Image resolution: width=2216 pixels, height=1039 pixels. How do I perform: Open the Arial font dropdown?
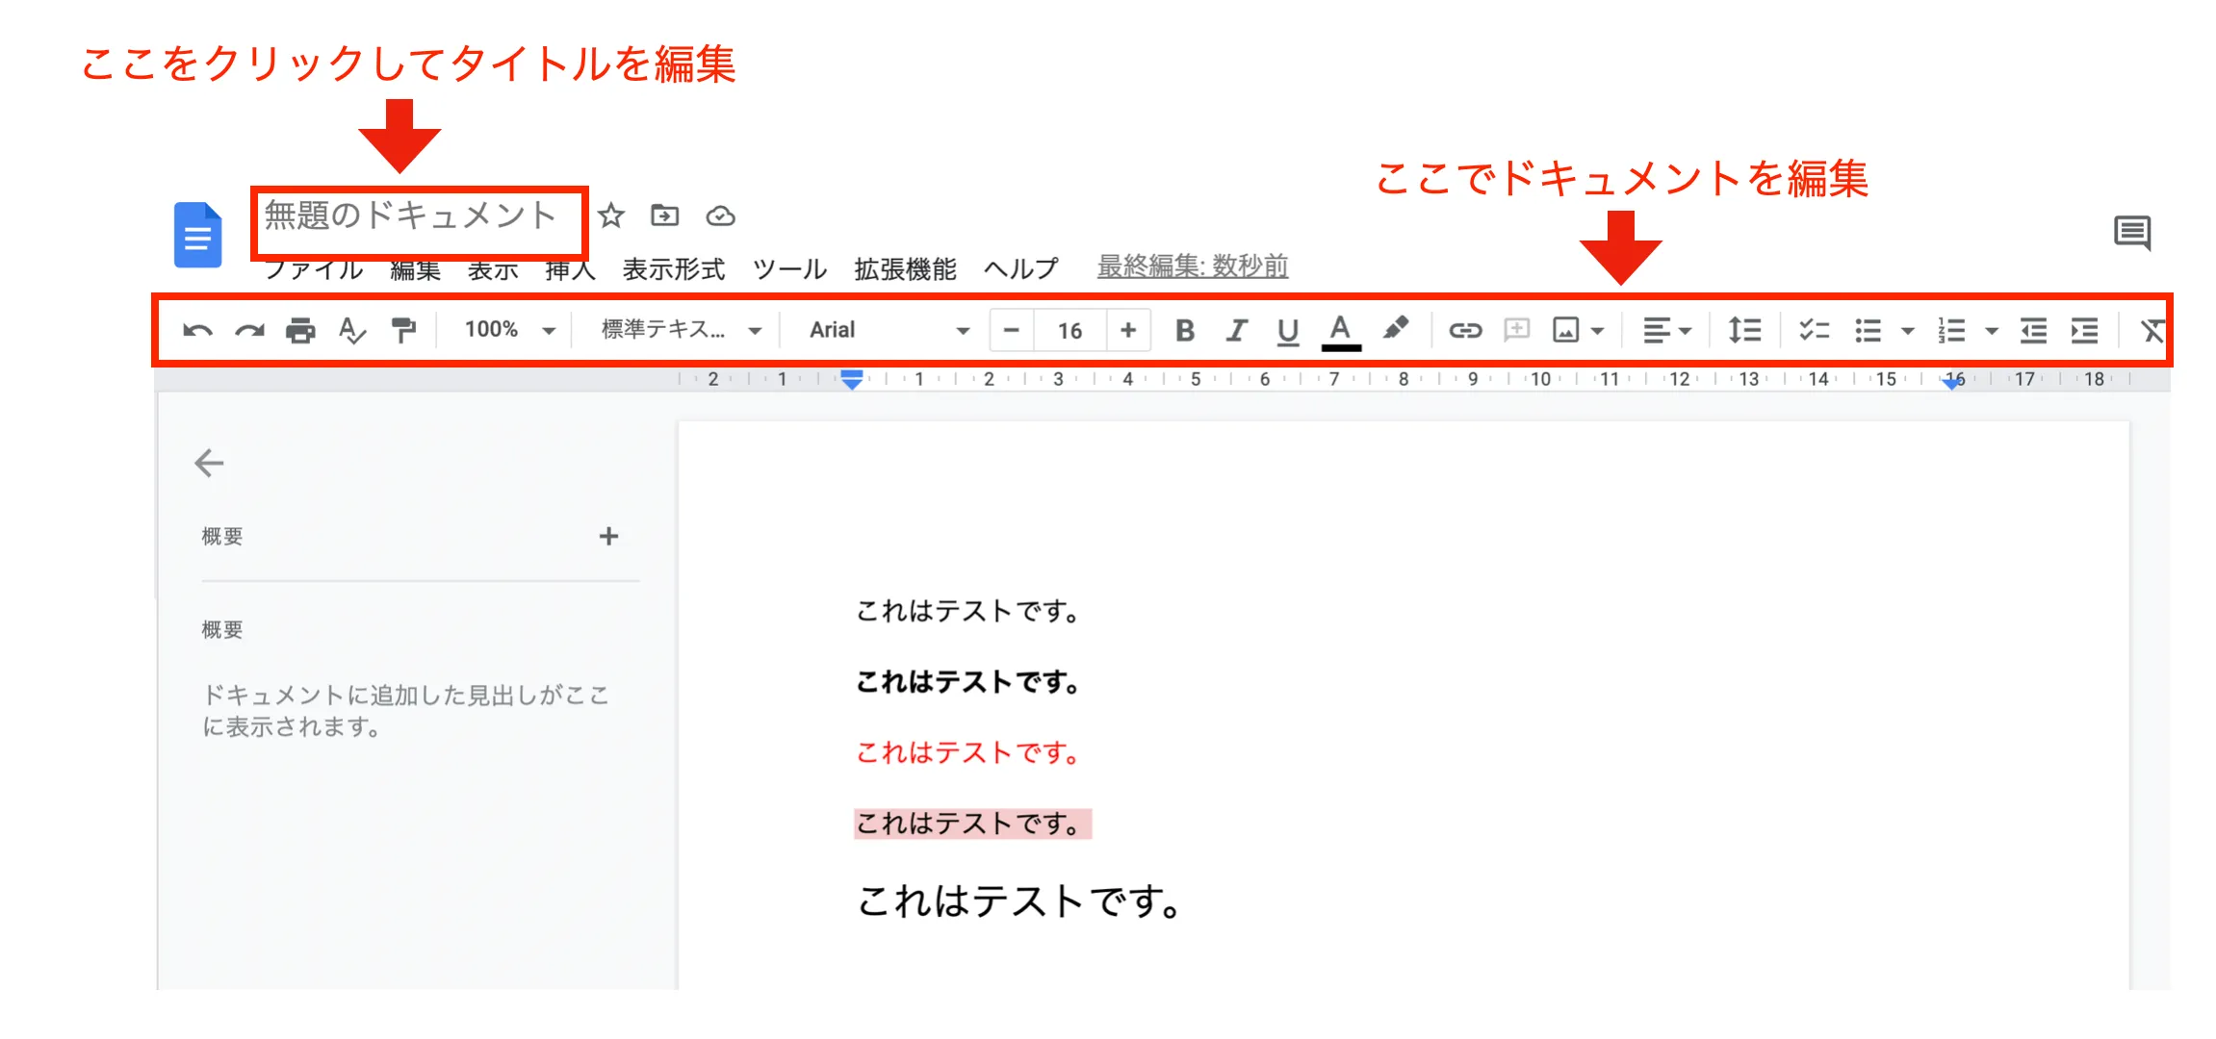click(889, 330)
